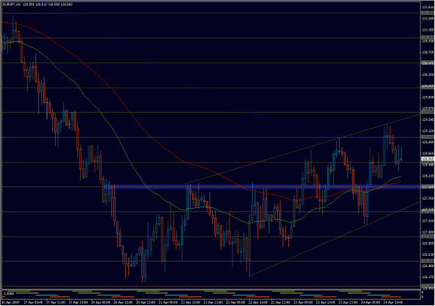Select the 22 Apr 05:00 time label
Image resolution: width=435 pixels, height=306 pixels.
pos(235,302)
